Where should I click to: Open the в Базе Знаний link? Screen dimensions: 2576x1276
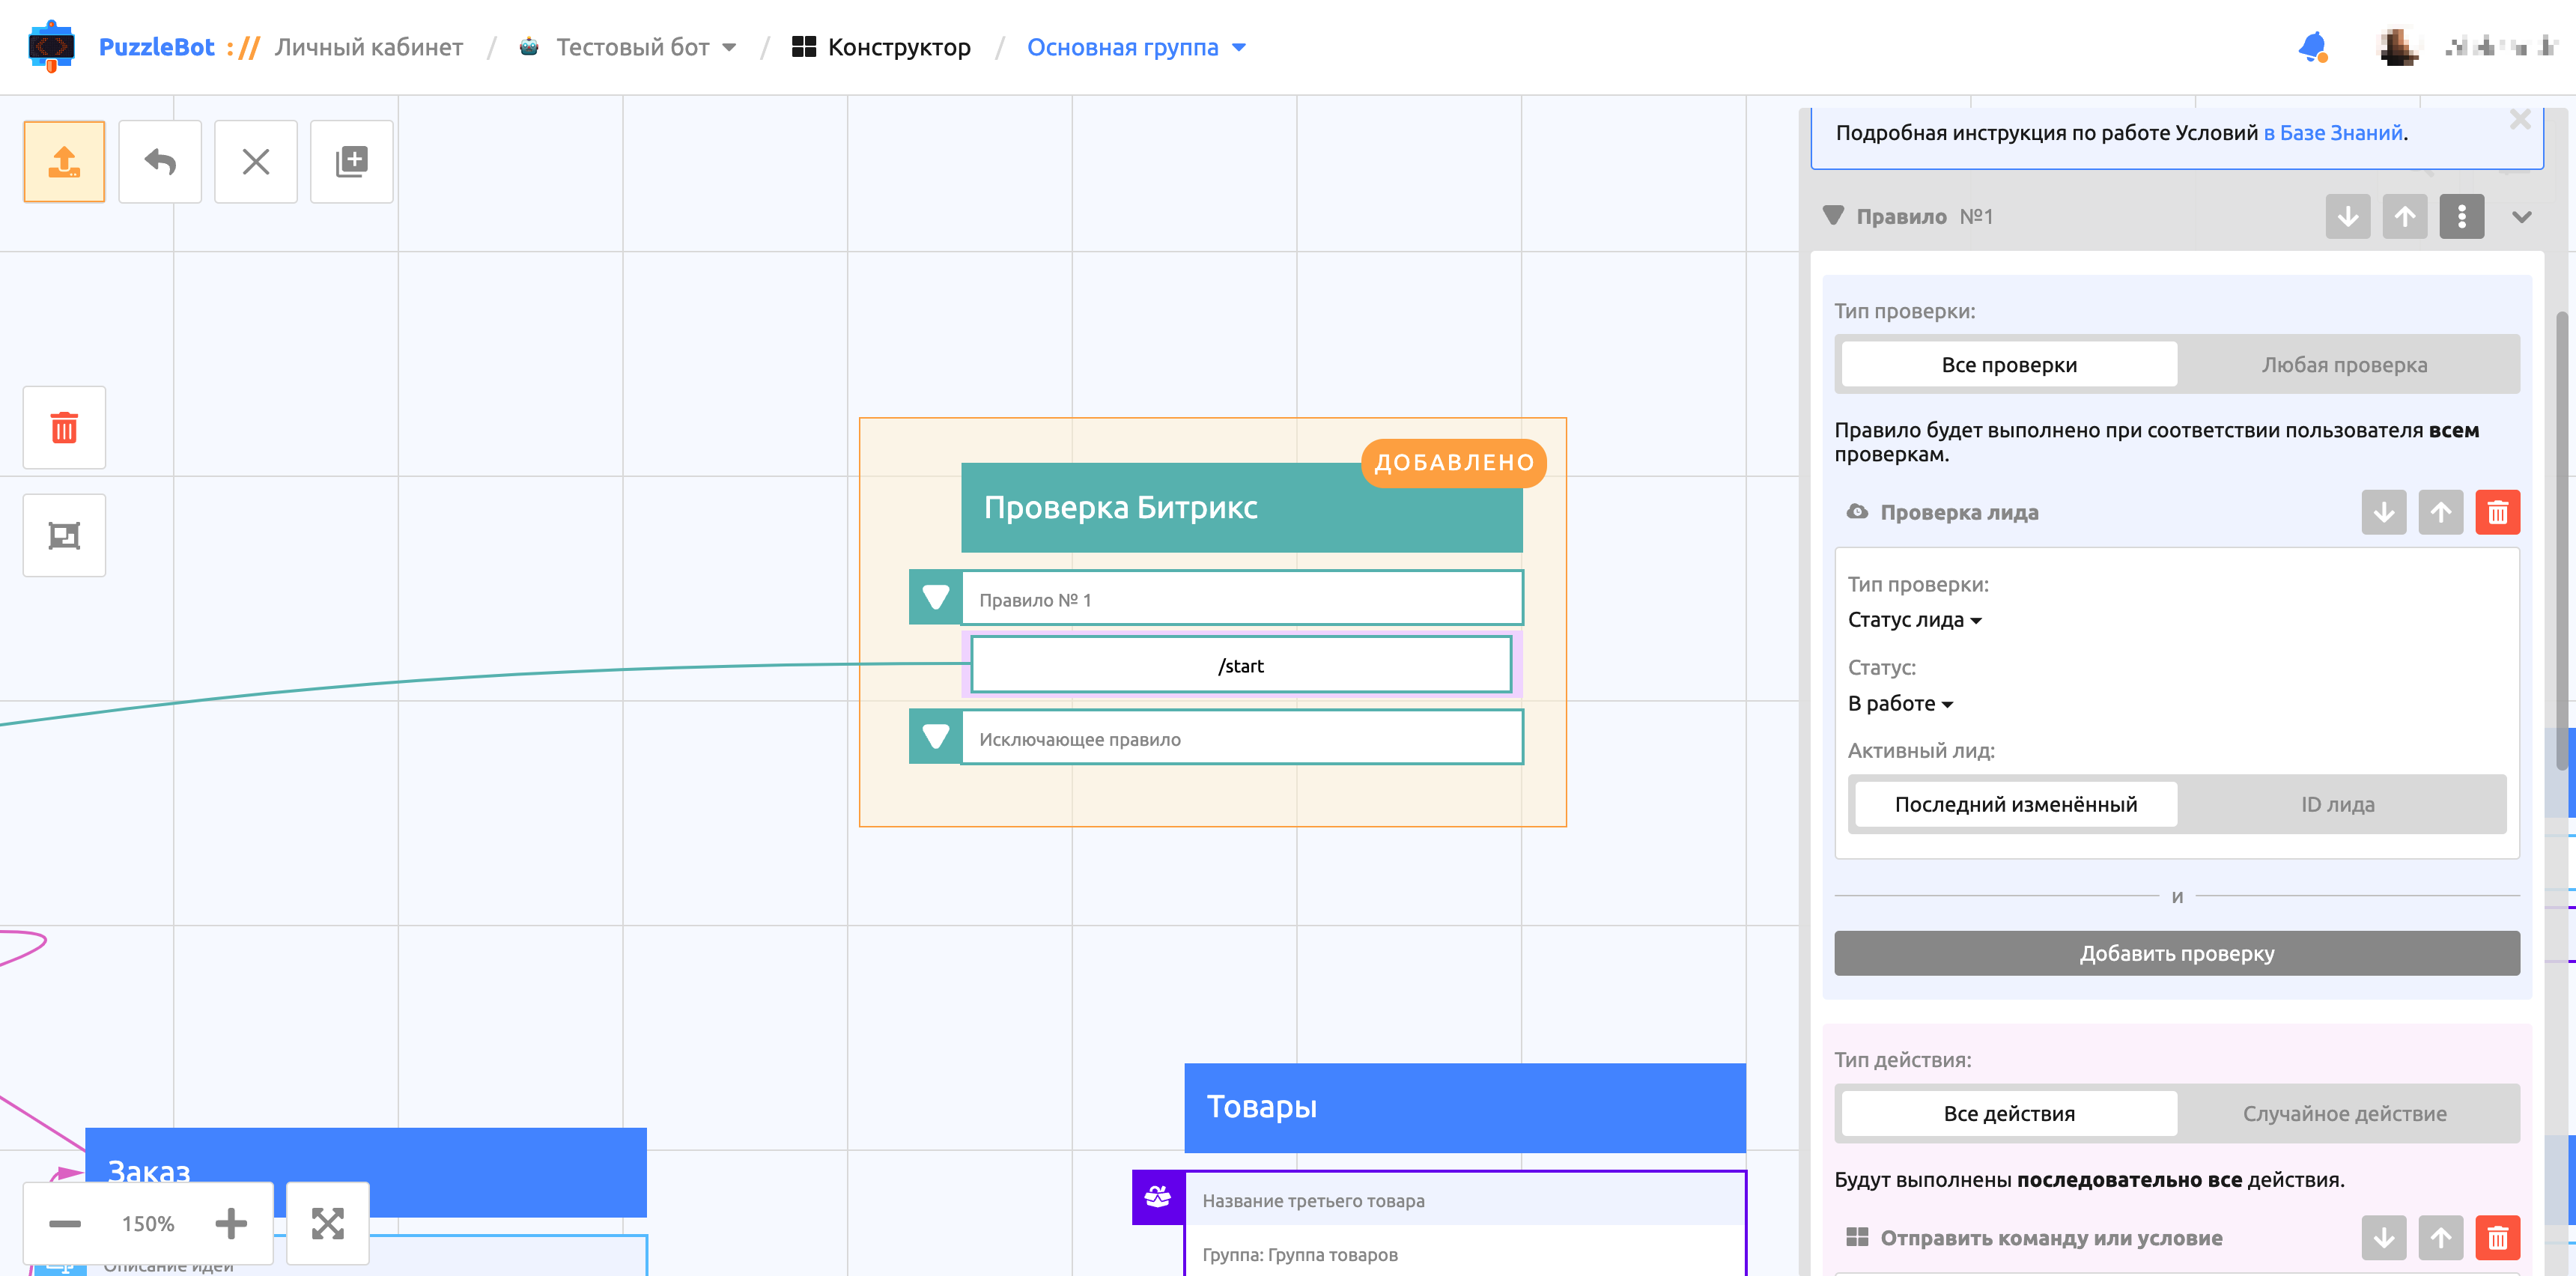(x=2333, y=133)
